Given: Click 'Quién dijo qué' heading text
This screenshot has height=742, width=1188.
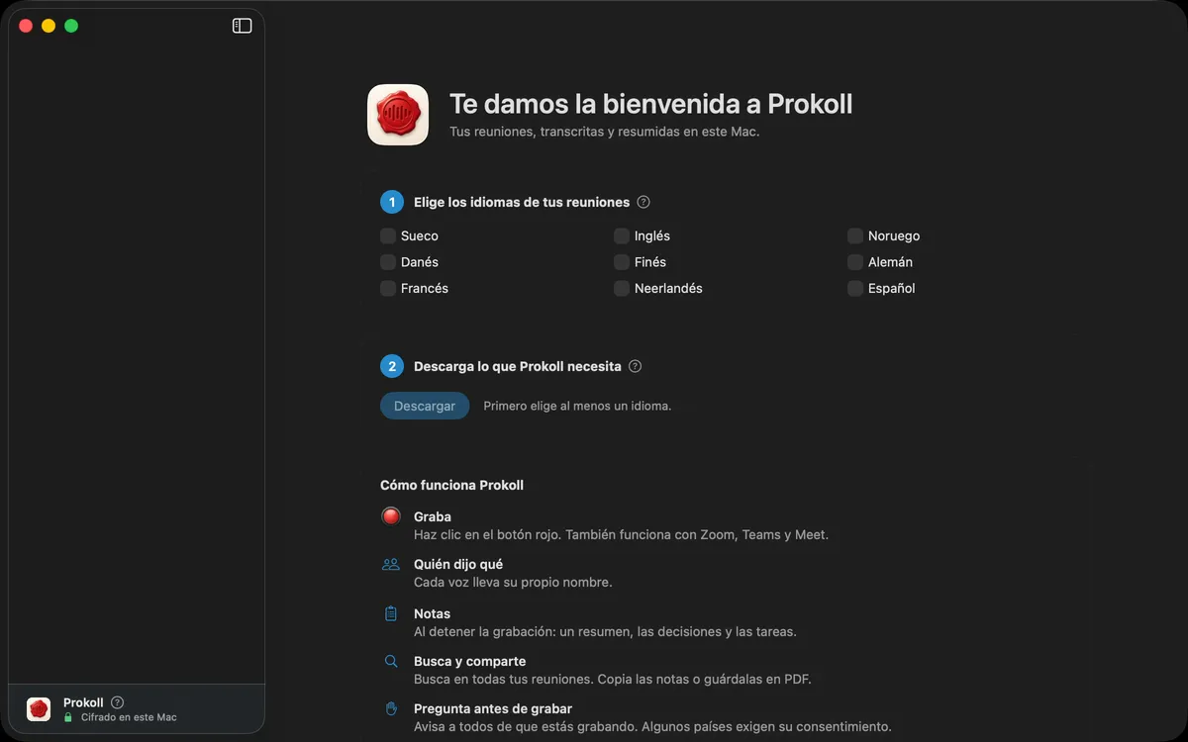Looking at the screenshot, I should (x=458, y=564).
